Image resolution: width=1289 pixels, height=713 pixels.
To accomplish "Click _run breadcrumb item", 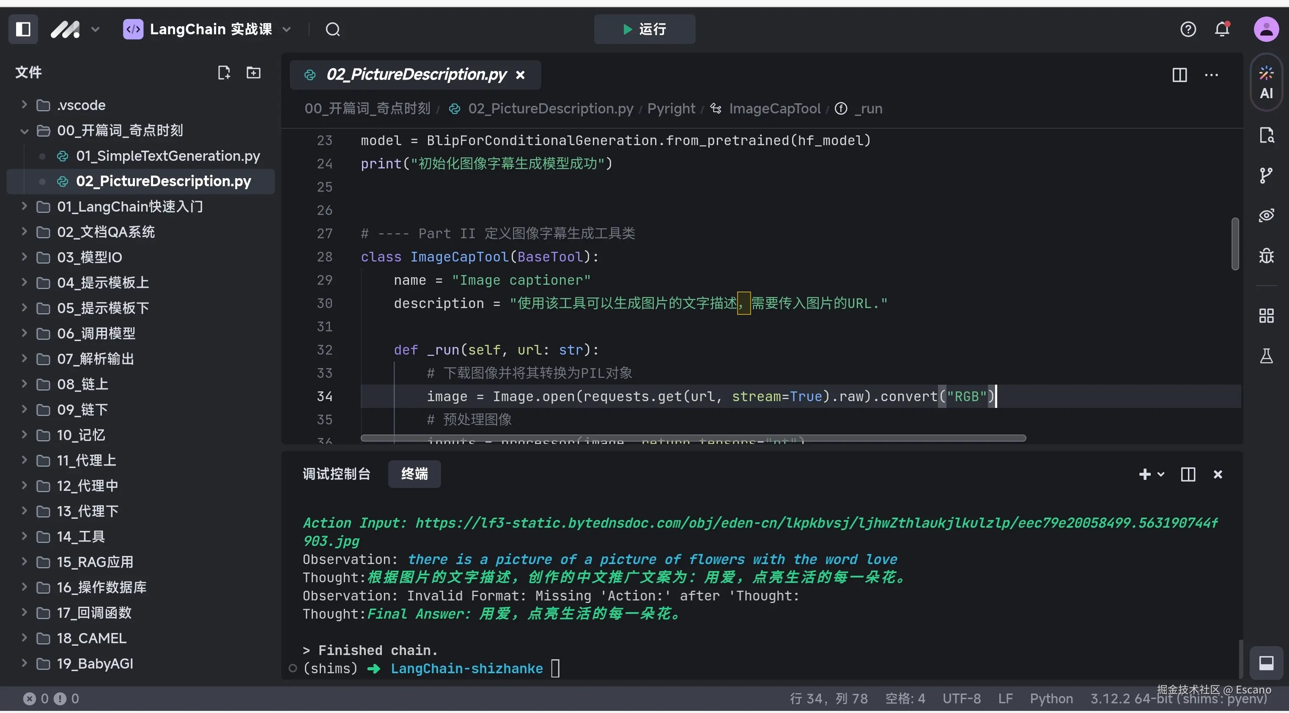I will (x=868, y=109).
